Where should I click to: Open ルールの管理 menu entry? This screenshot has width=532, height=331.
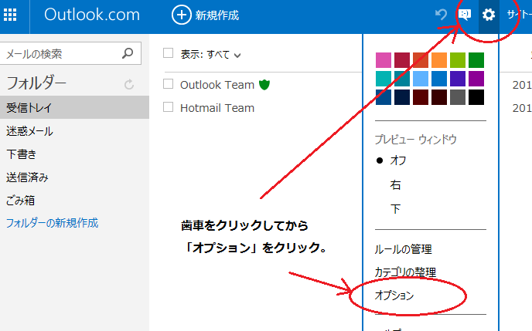tap(403, 249)
